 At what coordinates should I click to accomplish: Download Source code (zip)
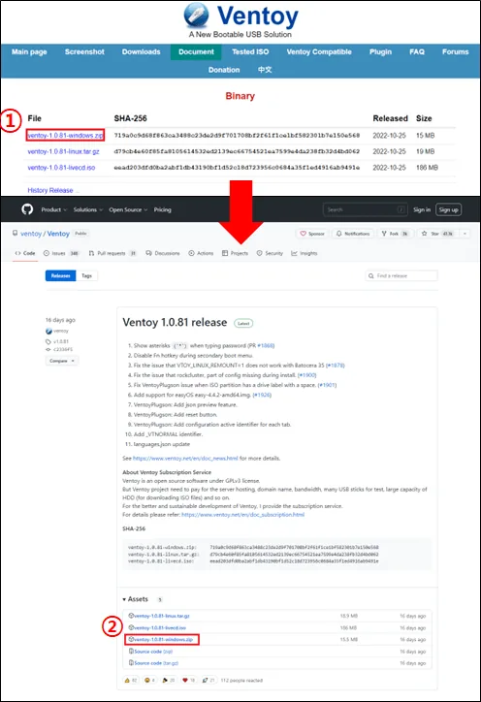pyautogui.click(x=153, y=652)
